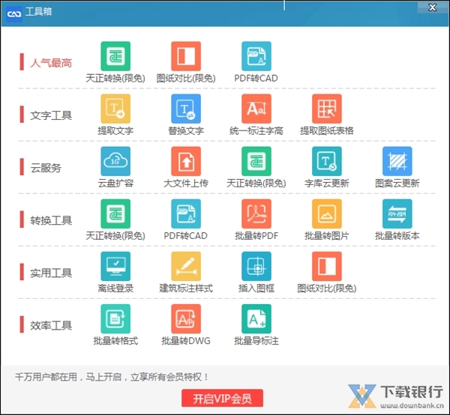
Task: Open the 批量转DWG tool
Action: tap(186, 318)
